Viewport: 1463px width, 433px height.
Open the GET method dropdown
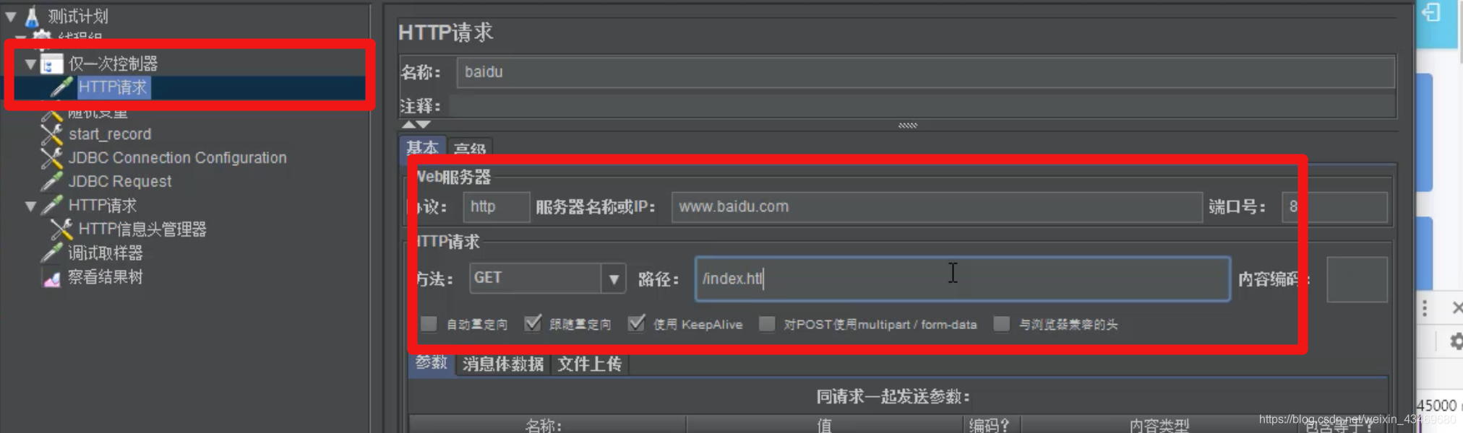(x=614, y=279)
